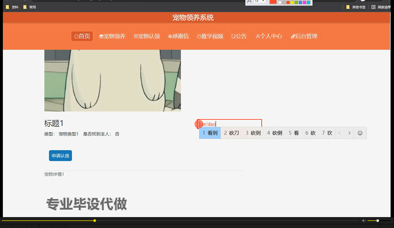Click the 标题1 title text
Screen dimensions: 394x228
54,123
